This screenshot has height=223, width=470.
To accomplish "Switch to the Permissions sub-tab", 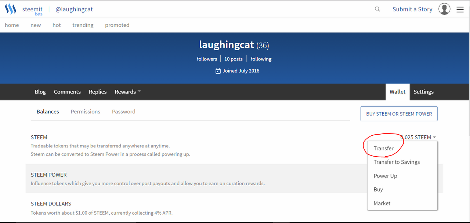I will [x=85, y=111].
